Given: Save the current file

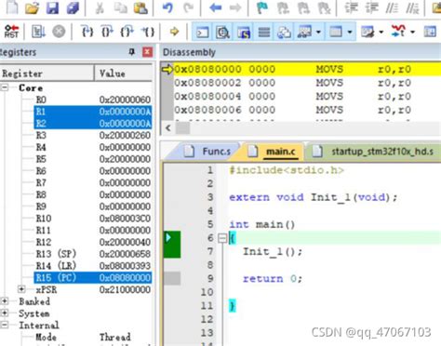Looking at the screenshot, I should 52,8.
